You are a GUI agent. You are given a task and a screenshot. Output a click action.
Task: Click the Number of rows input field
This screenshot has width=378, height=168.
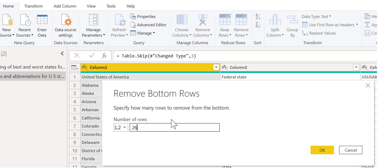pyautogui.click(x=175, y=127)
